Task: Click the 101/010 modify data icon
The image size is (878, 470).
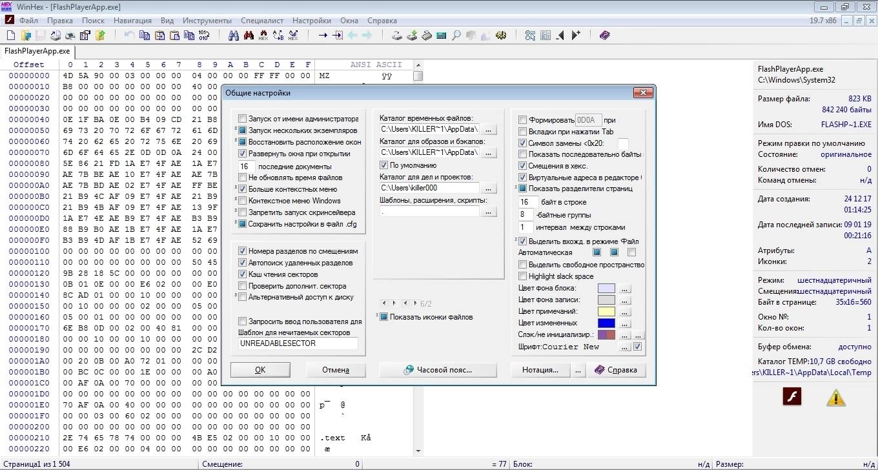Action: [x=203, y=36]
